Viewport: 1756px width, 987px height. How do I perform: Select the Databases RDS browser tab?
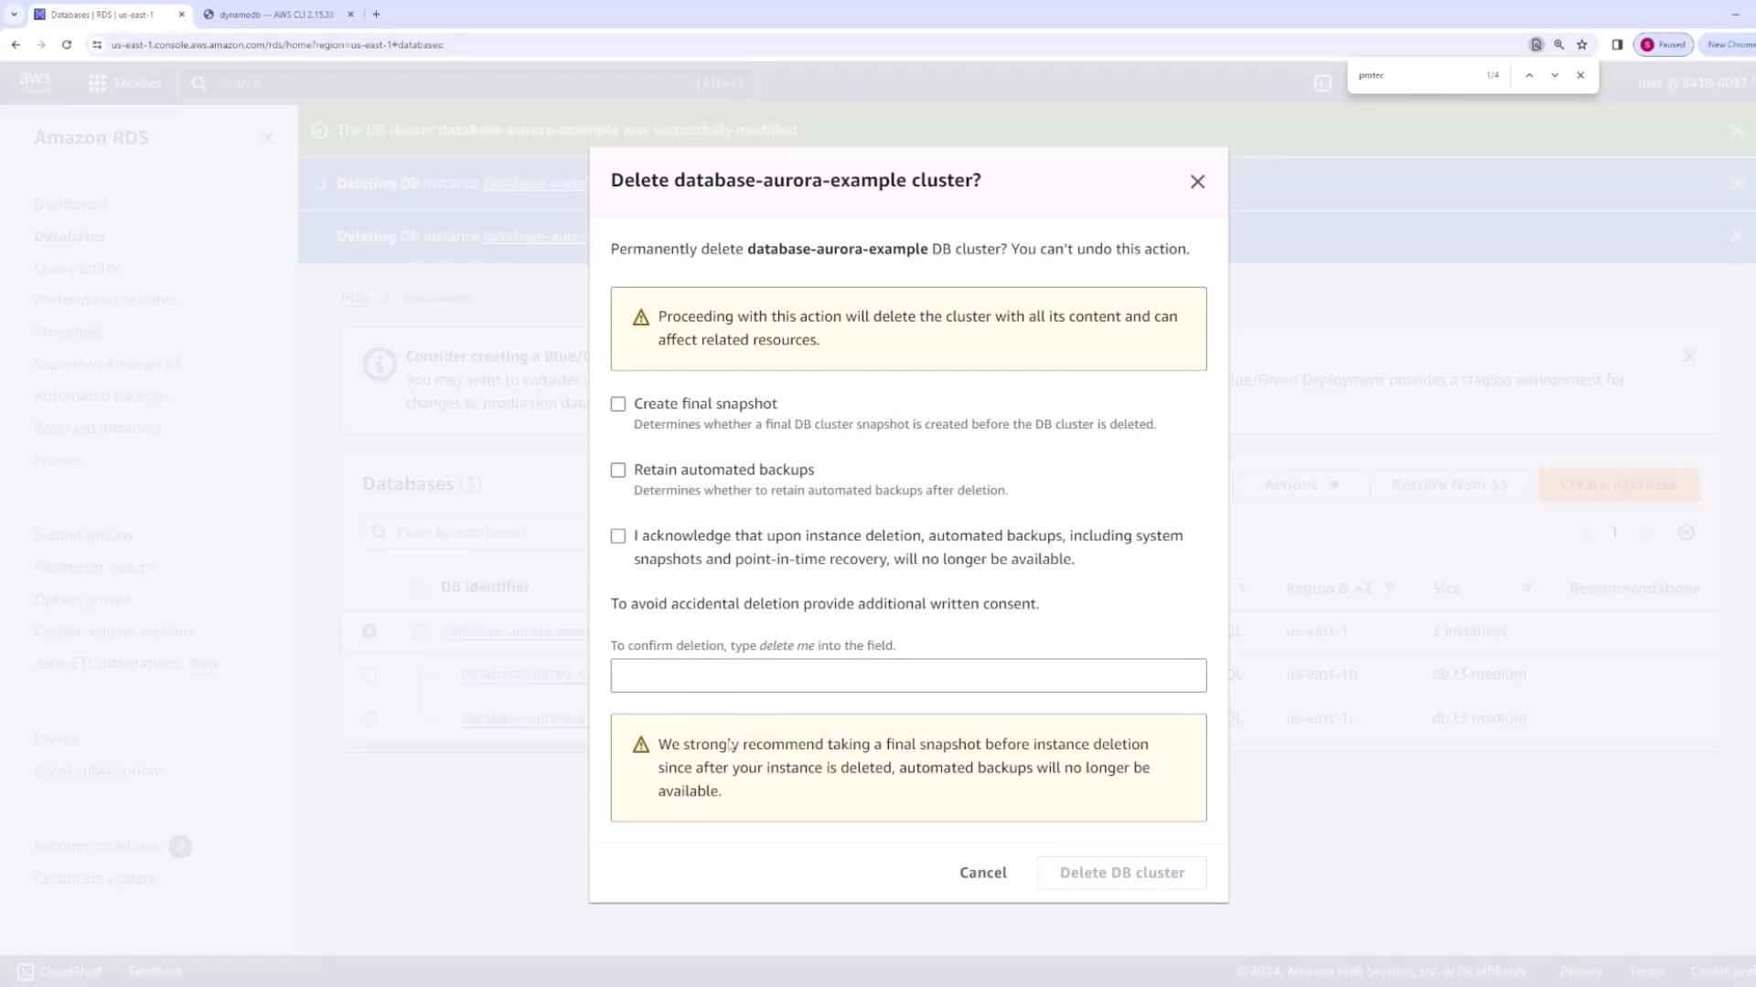click(x=102, y=15)
